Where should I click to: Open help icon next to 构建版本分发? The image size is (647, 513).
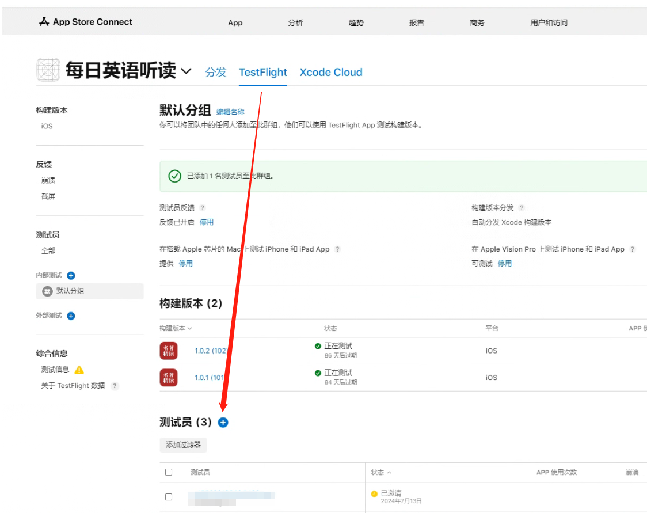pos(522,208)
